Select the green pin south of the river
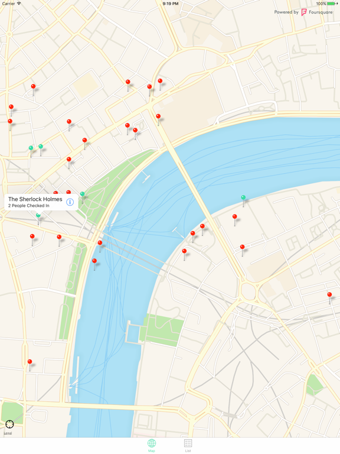 [x=243, y=200]
